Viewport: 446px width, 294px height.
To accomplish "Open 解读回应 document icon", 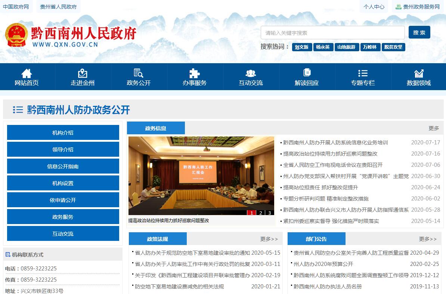I will pos(307,73).
